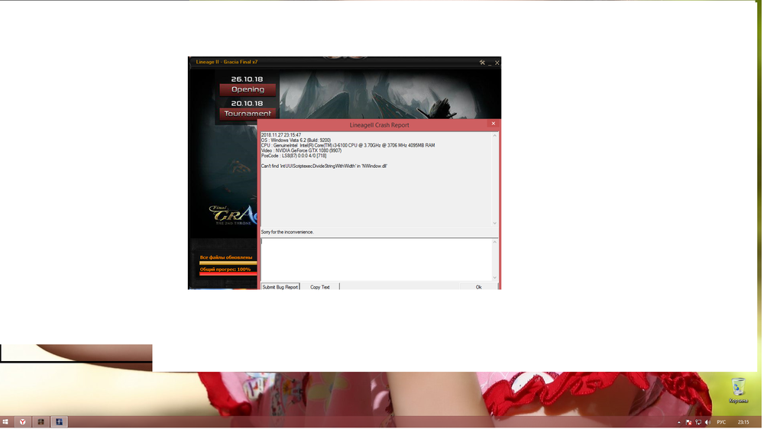Switch to the Lineage II taskbar icon
The height and width of the screenshot is (429, 764).
(x=41, y=422)
